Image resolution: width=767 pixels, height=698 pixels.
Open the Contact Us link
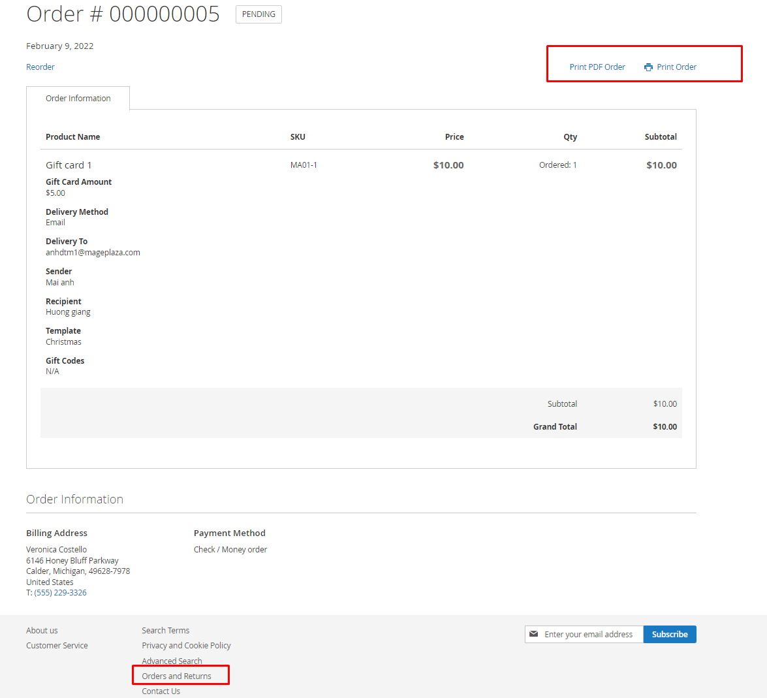coord(161,691)
